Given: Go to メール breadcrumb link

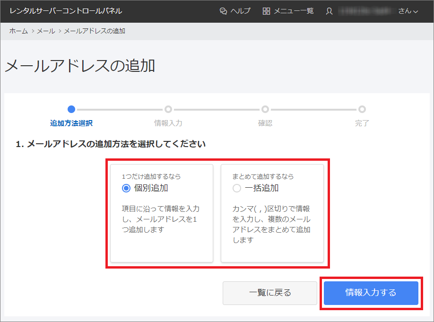Looking at the screenshot, I should click(x=46, y=31).
